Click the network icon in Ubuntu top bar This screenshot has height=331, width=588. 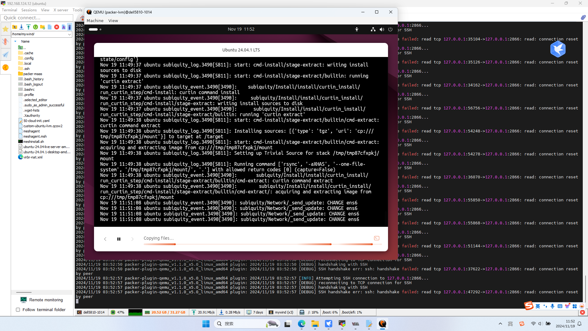(x=373, y=29)
